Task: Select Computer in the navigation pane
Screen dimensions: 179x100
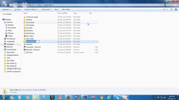Action: pos(10,44)
